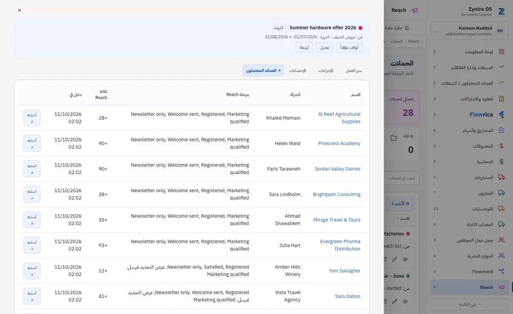Open the sidebar item العملاء المحتملون / الصفقات
Image resolution: width=513 pixels, height=314 pixels.
tap(470, 83)
